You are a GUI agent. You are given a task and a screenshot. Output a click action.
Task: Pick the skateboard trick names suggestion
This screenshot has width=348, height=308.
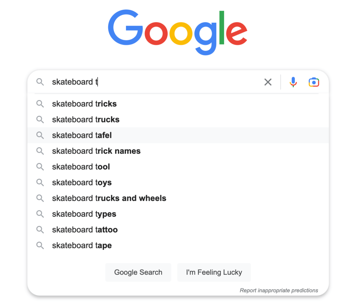[96, 151]
